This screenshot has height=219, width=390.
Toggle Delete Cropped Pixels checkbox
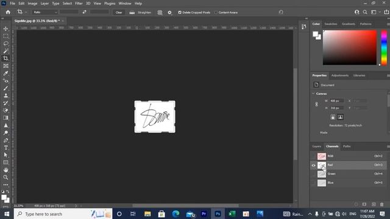[180, 12]
